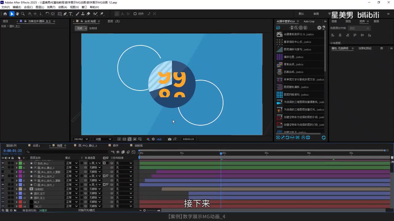This screenshot has width=394, height=221.
Task: Select the Roto Brush tool
Action: [x=95, y=14]
